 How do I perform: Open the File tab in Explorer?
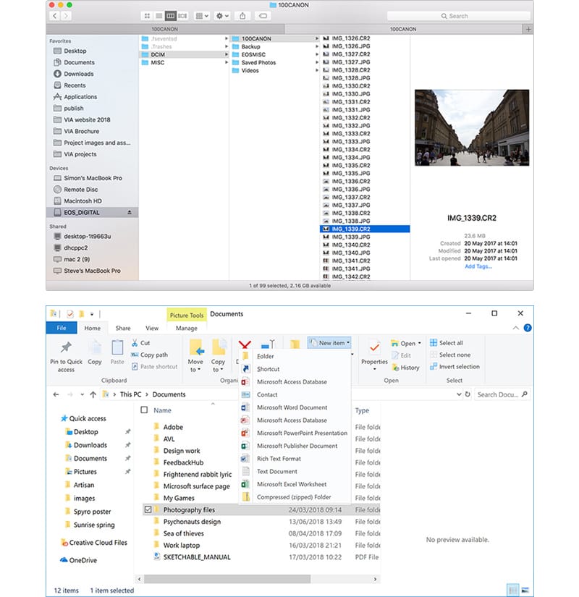click(62, 328)
